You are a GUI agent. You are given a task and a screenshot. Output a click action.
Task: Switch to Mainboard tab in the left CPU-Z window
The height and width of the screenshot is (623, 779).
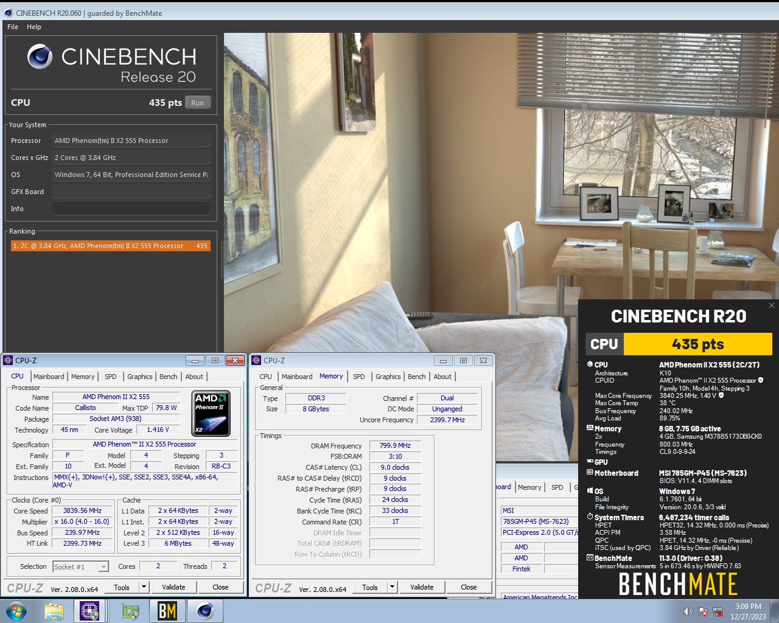click(x=49, y=377)
